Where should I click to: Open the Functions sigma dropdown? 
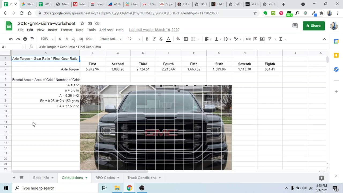click(282, 39)
